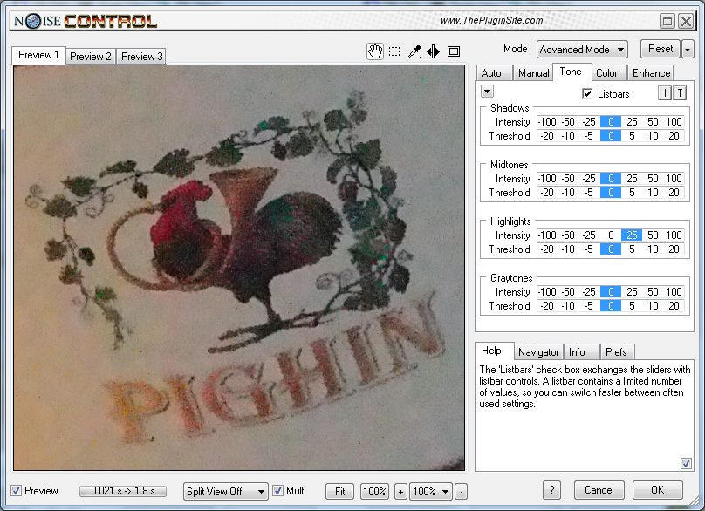The height and width of the screenshot is (511, 705).
Task: Click the zoom in plus button
Action: tap(400, 491)
